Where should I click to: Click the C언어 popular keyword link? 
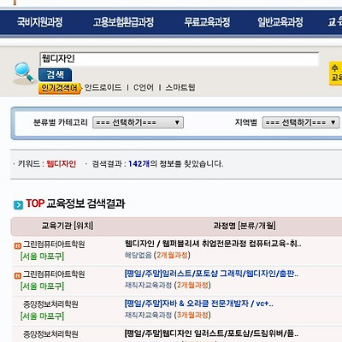click(x=144, y=87)
